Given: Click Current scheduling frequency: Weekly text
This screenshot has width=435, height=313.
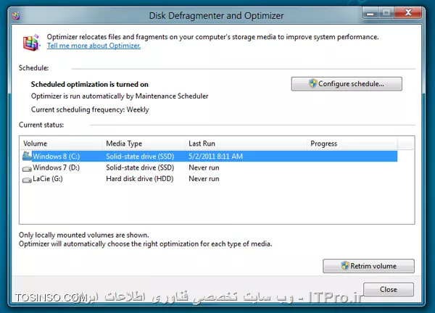Looking at the screenshot, I should coord(90,109).
